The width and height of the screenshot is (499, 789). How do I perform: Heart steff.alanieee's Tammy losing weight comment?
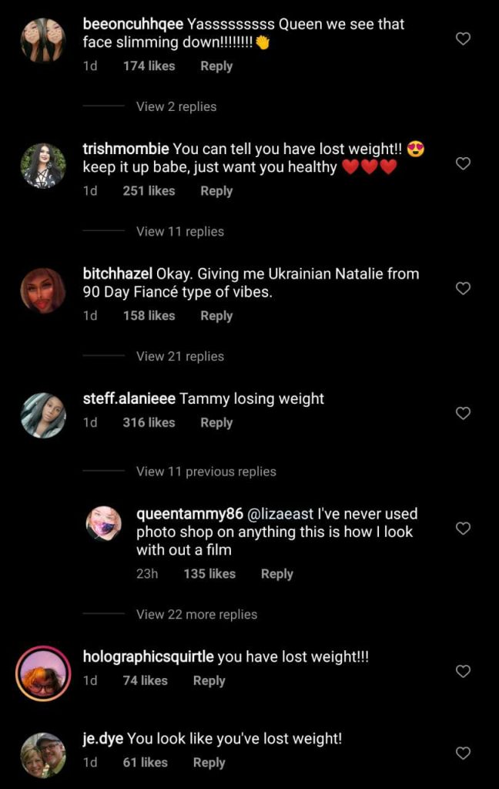coord(463,413)
